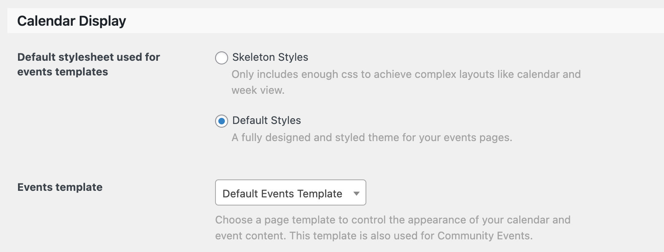664x252 pixels.
Task: Click the Default Styles theme description
Action: coord(370,137)
